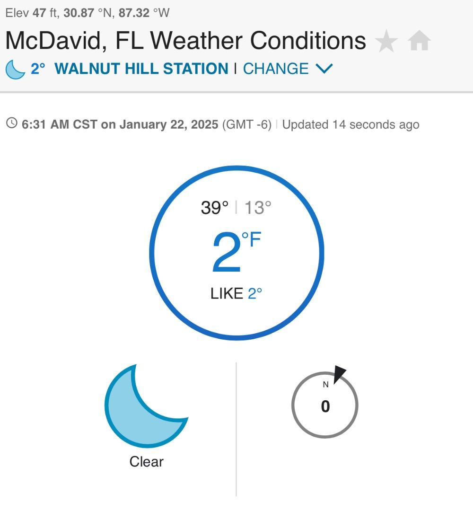Screen dimensions: 473x511
Task: Click the large 2 temperature reading
Action: (227, 254)
